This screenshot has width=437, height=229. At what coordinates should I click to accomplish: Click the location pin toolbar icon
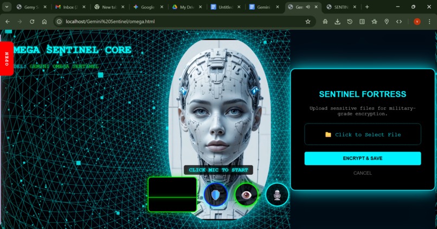387,22
